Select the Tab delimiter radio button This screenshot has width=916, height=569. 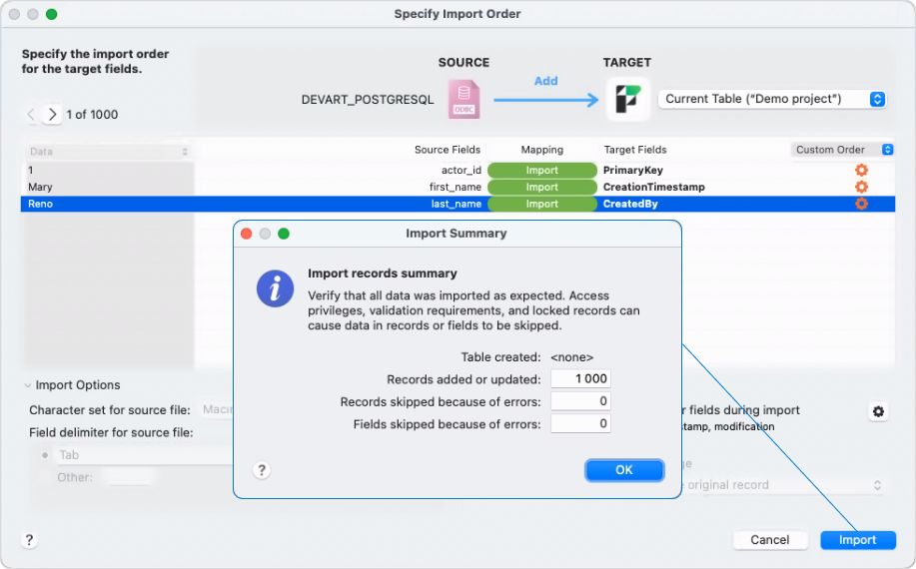[x=45, y=455]
